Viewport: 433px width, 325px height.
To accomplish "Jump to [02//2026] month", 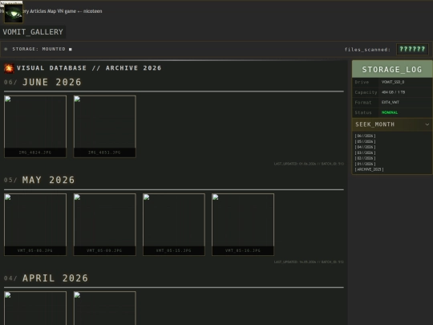I will click(365, 158).
